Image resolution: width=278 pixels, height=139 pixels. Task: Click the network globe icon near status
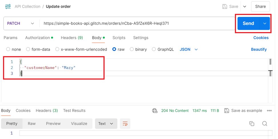(155, 111)
